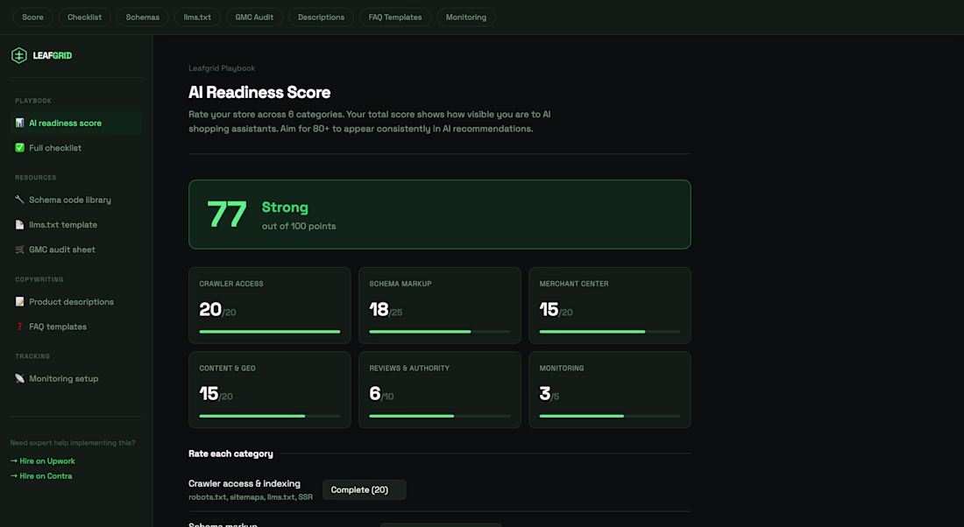Click the Crawler Access progress bar
Image resolution: width=964 pixels, height=527 pixels.
click(x=270, y=332)
